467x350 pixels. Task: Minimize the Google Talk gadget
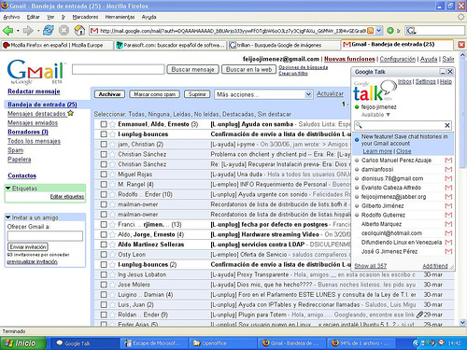click(x=442, y=72)
